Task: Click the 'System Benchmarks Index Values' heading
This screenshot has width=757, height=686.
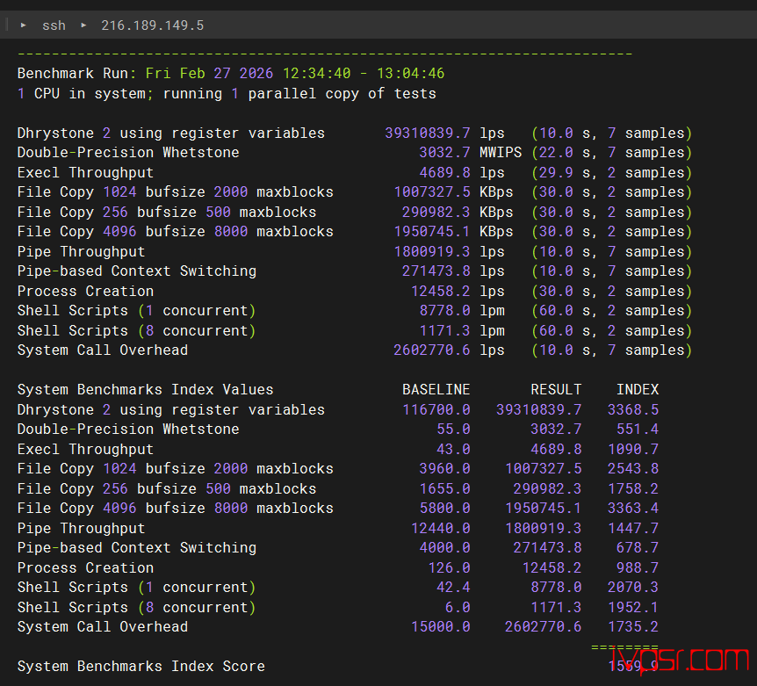Action: coord(145,390)
